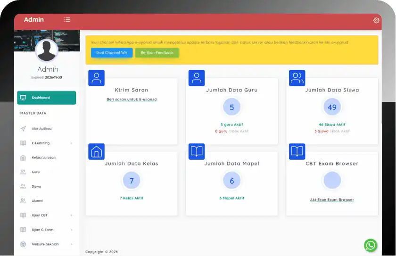Click the Kirim Saran user icon

click(x=96, y=78)
